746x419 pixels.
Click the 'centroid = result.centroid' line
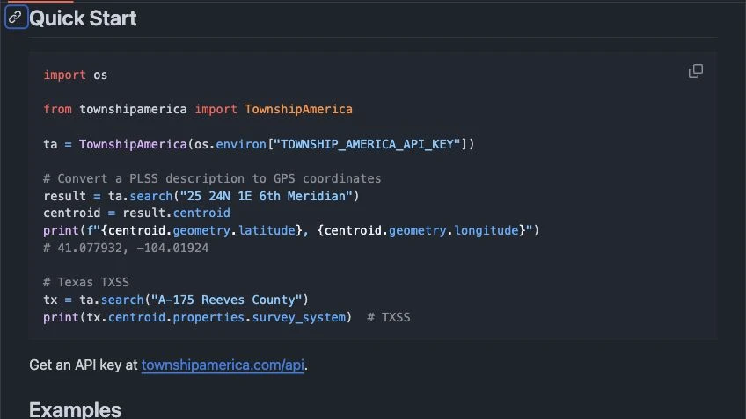[136, 213]
